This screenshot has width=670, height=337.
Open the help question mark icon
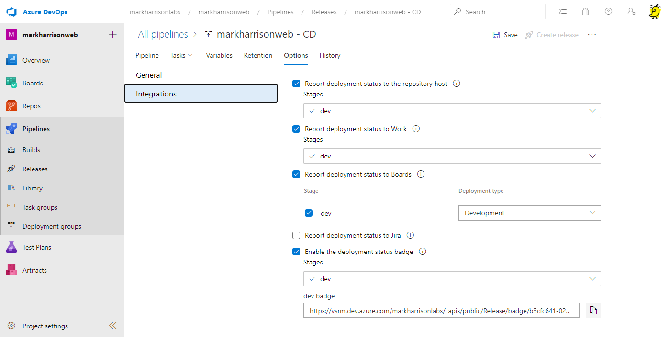coord(608,11)
